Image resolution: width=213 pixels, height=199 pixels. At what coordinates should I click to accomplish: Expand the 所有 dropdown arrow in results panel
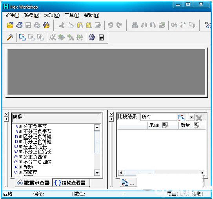(191, 117)
